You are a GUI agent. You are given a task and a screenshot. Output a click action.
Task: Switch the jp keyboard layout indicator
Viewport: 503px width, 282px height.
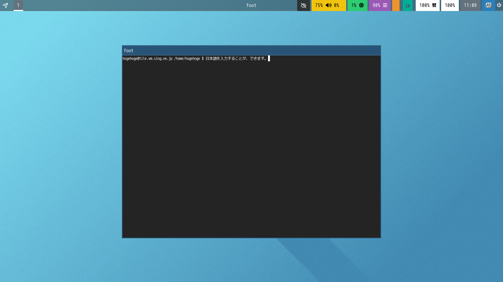tap(408, 6)
